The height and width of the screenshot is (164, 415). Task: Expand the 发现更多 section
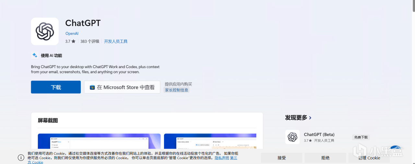[298, 118]
